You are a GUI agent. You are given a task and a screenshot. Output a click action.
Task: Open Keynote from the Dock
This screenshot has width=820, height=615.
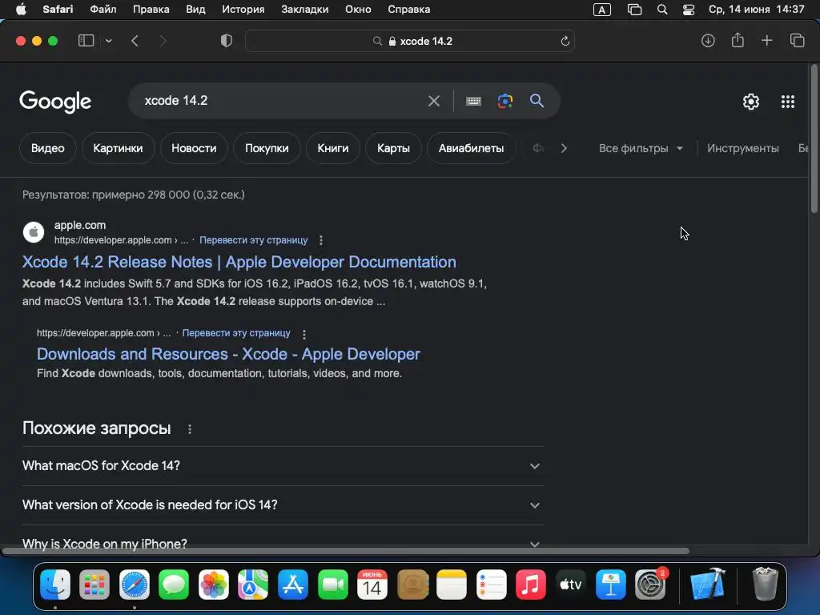[610, 584]
